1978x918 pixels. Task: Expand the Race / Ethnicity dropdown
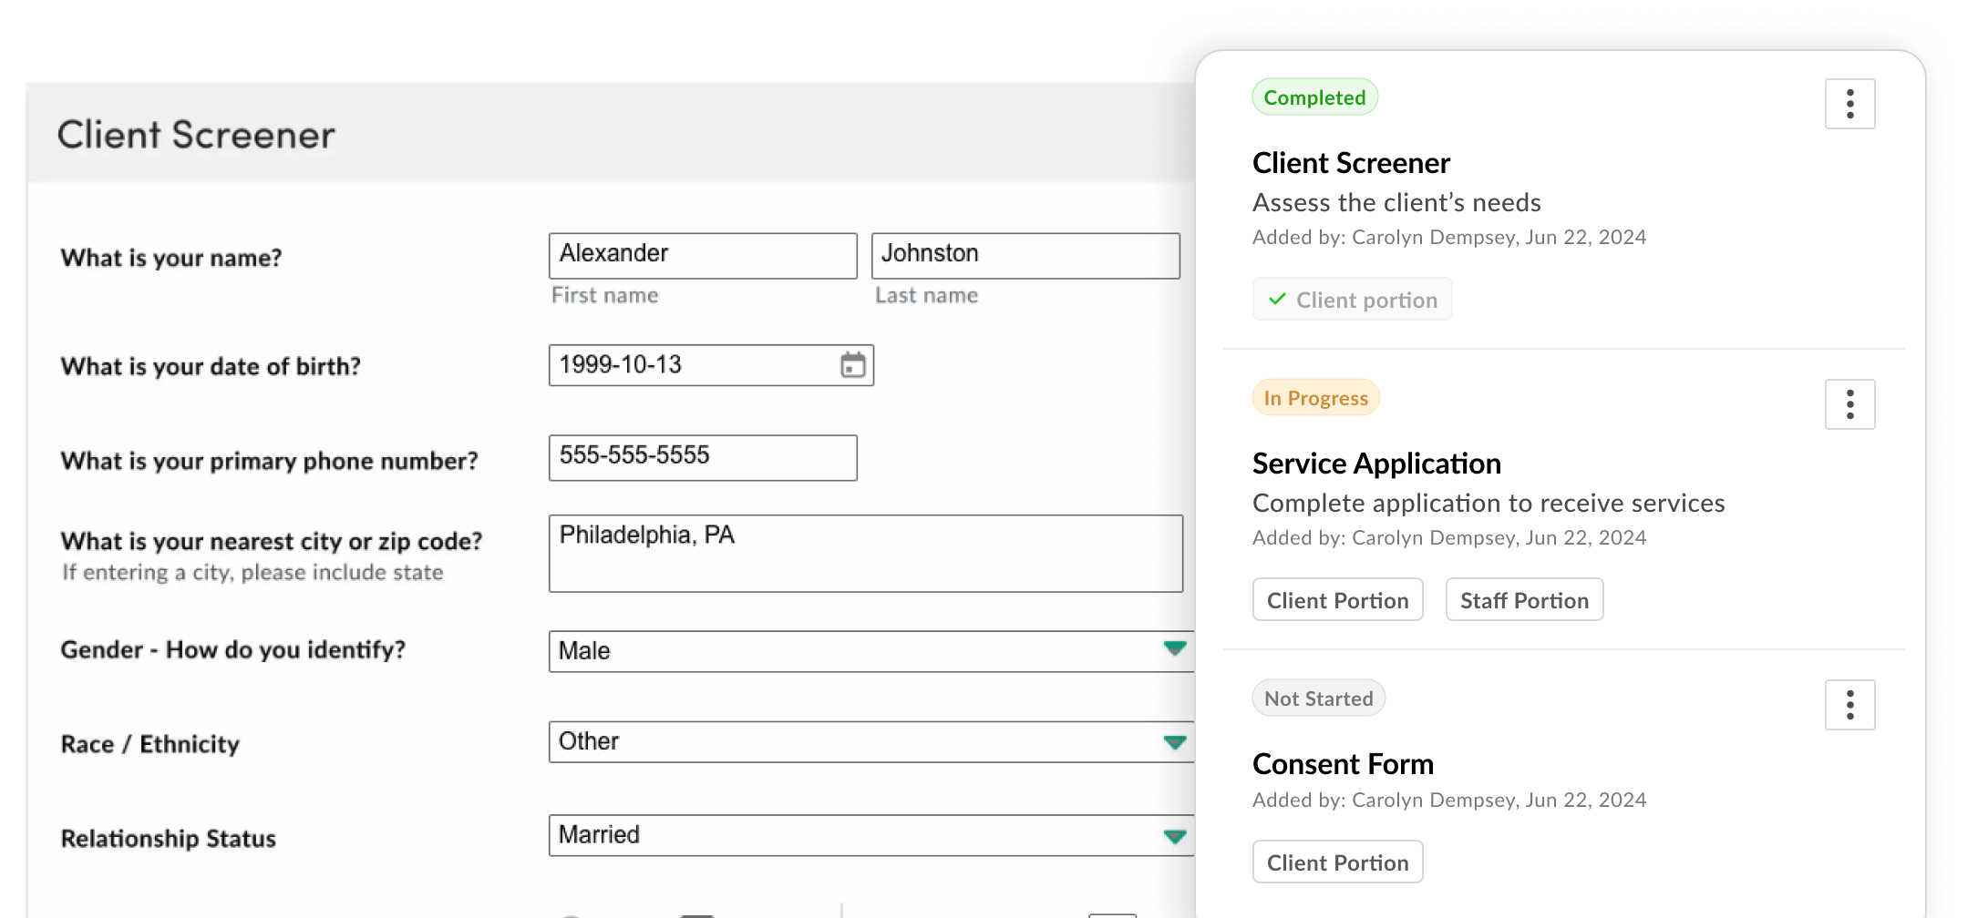point(871,741)
